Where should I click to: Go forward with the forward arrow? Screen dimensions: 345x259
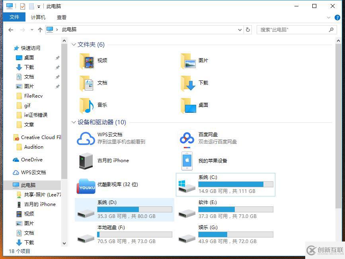[22, 30]
